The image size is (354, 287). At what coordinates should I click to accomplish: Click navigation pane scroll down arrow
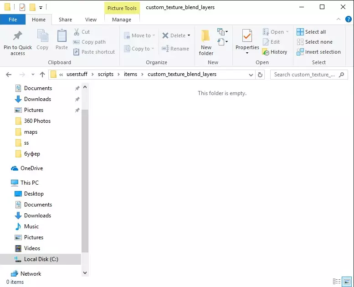tap(85, 273)
